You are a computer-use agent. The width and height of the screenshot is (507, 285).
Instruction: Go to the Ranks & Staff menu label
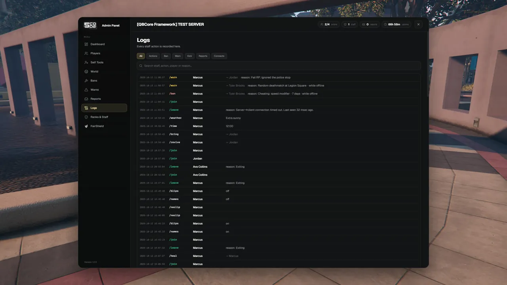[99, 117]
